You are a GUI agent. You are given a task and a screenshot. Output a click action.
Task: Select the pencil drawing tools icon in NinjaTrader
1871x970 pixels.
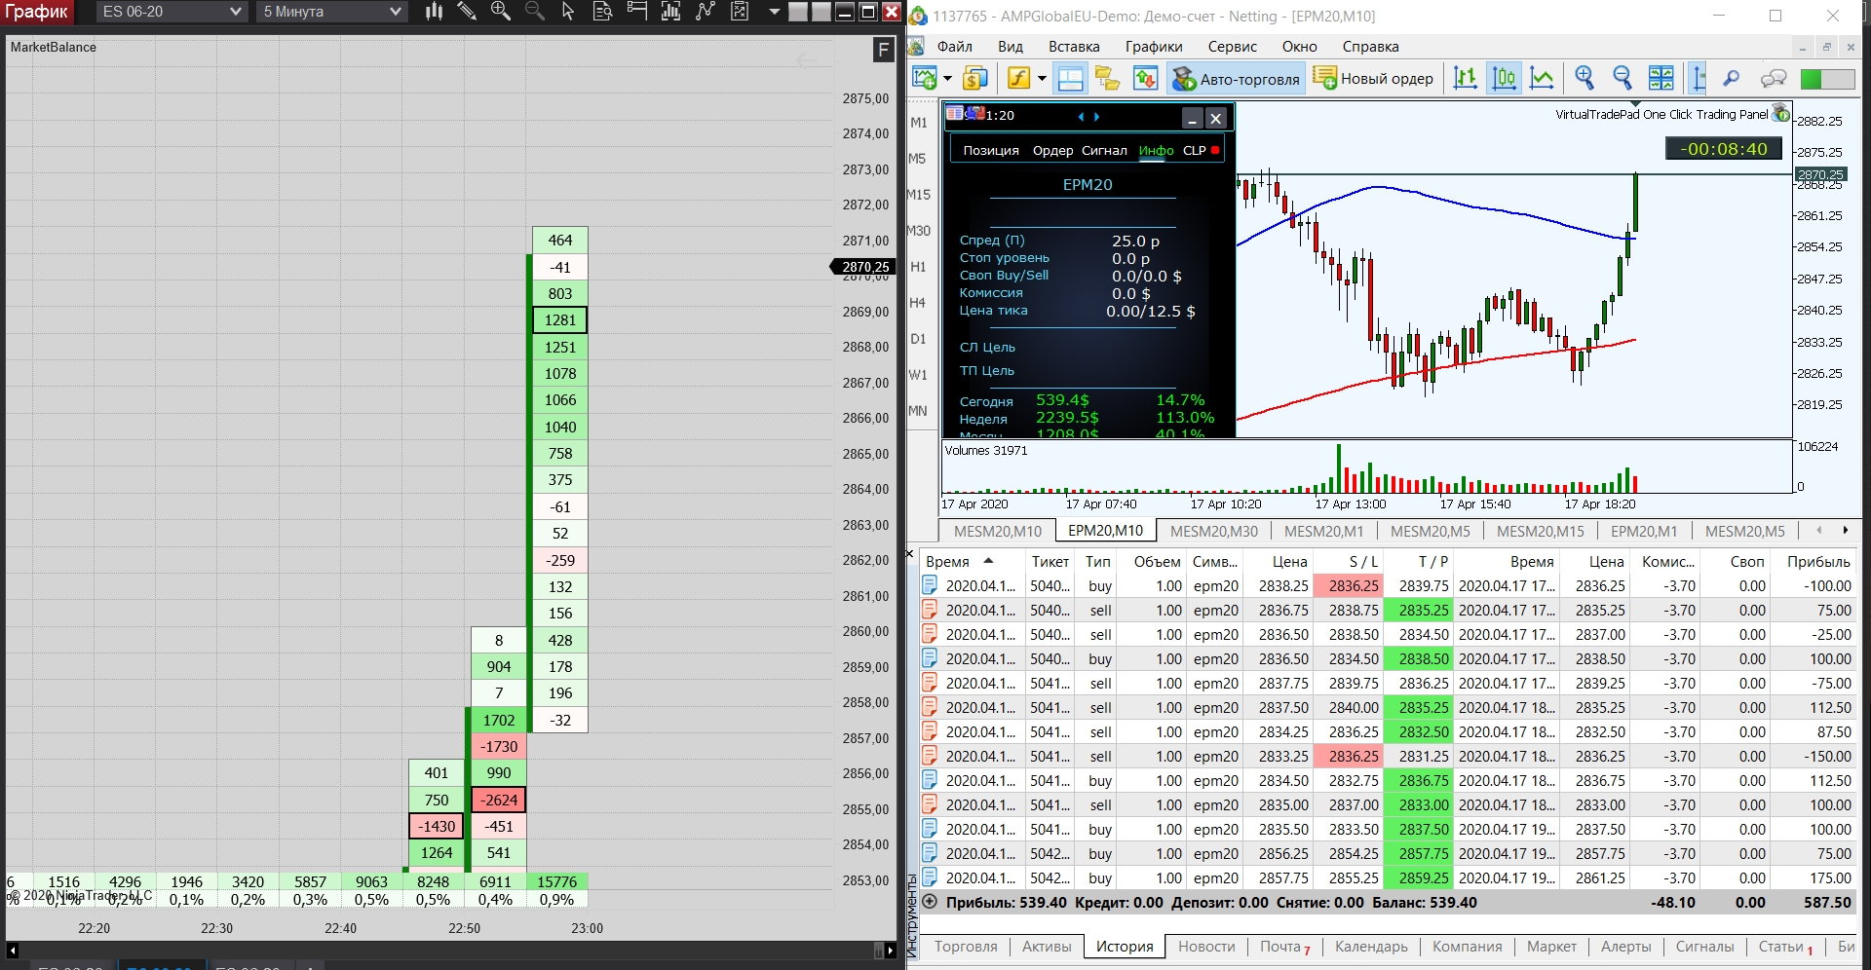click(x=467, y=12)
